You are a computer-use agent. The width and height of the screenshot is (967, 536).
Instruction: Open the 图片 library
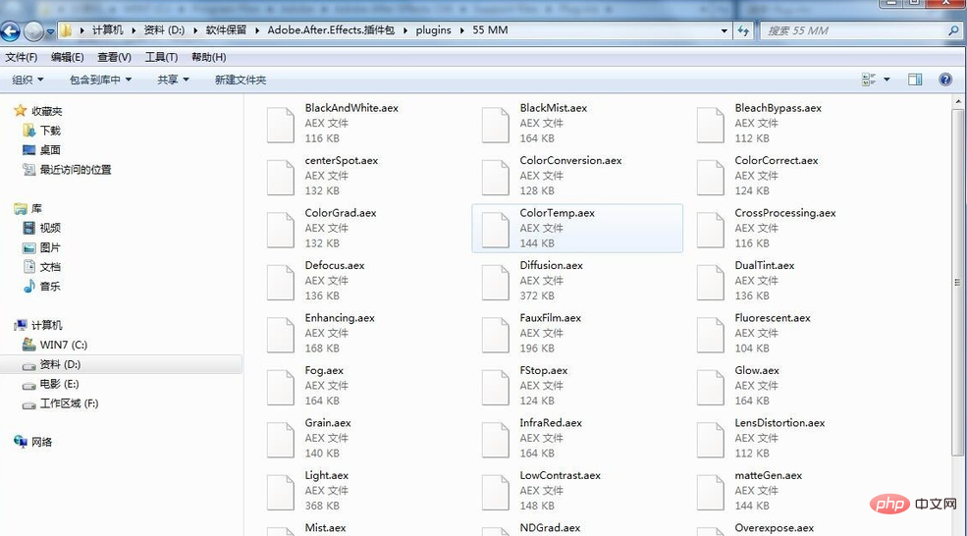click(50, 247)
